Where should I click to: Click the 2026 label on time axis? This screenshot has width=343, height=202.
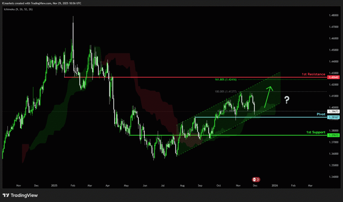tap(275, 185)
